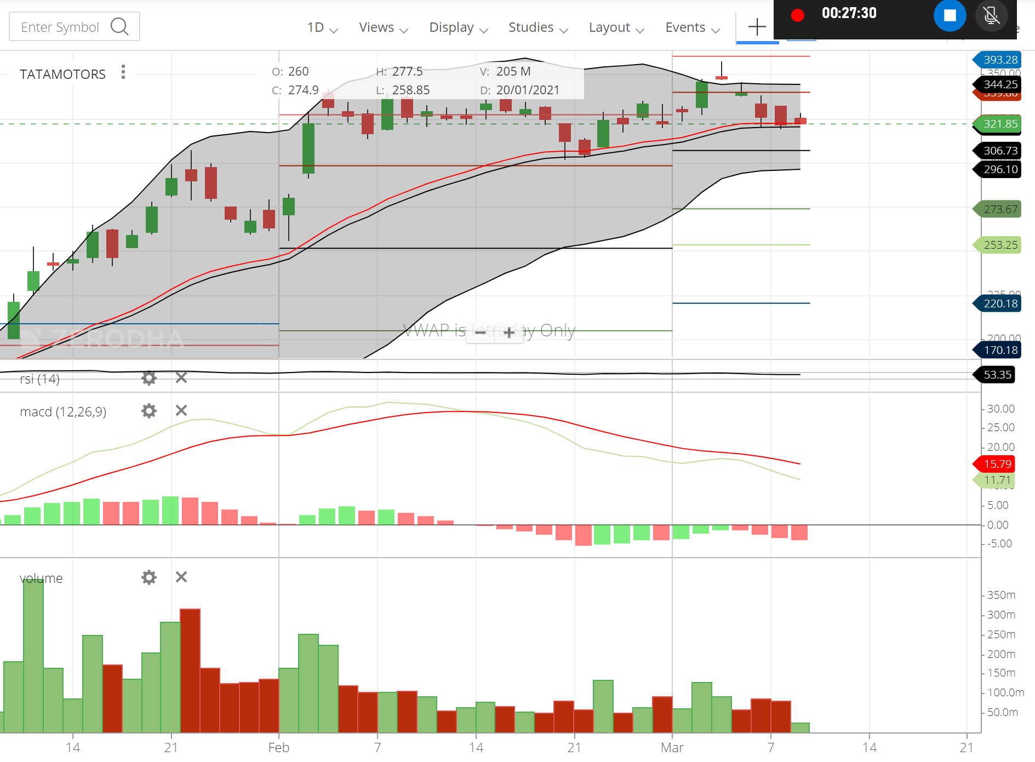The height and width of the screenshot is (762, 1035).
Task: Zoom in chart with plus button
Action: pyautogui.click(x=508, y=332)
